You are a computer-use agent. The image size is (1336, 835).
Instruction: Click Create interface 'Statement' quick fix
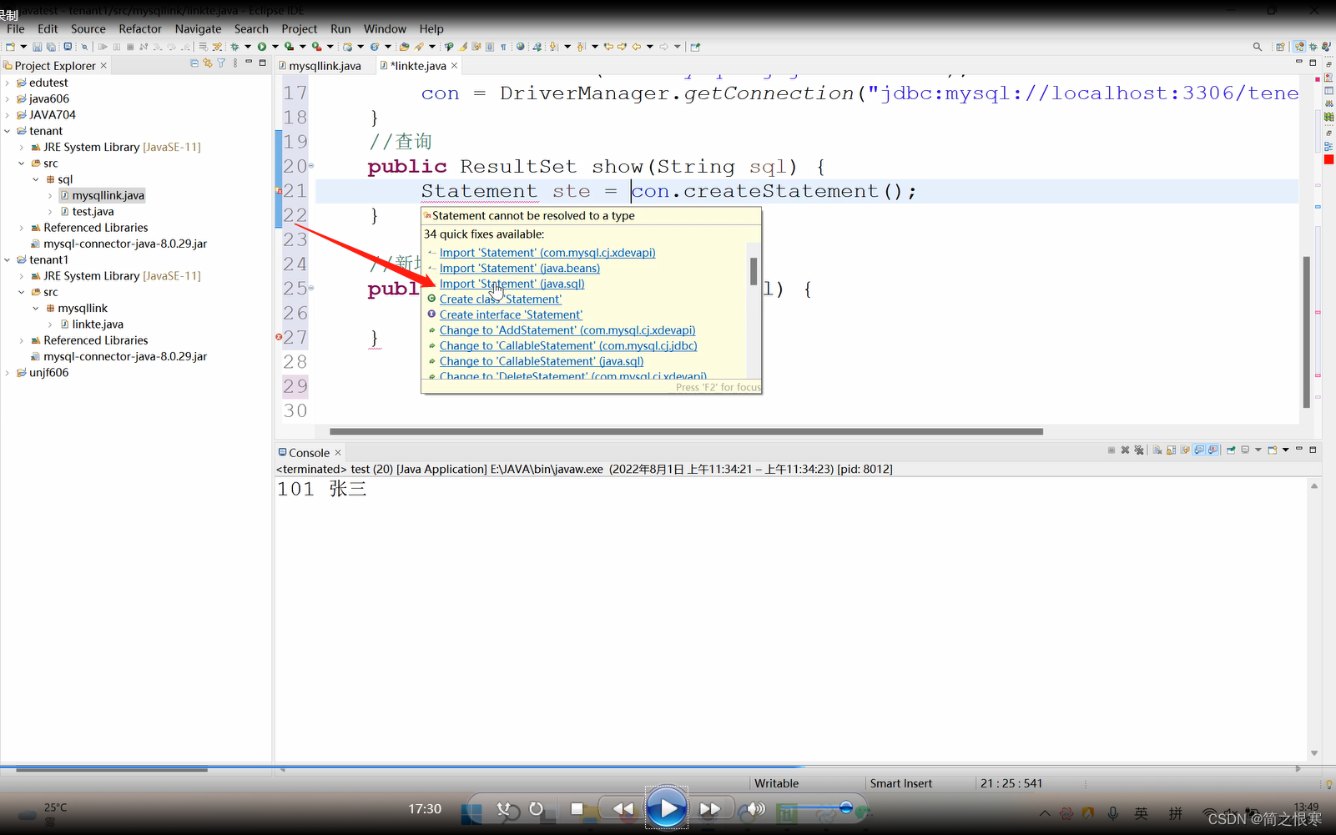(511, 314)
